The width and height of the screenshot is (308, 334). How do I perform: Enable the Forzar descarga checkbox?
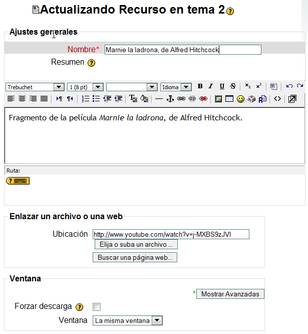(97, 307)
